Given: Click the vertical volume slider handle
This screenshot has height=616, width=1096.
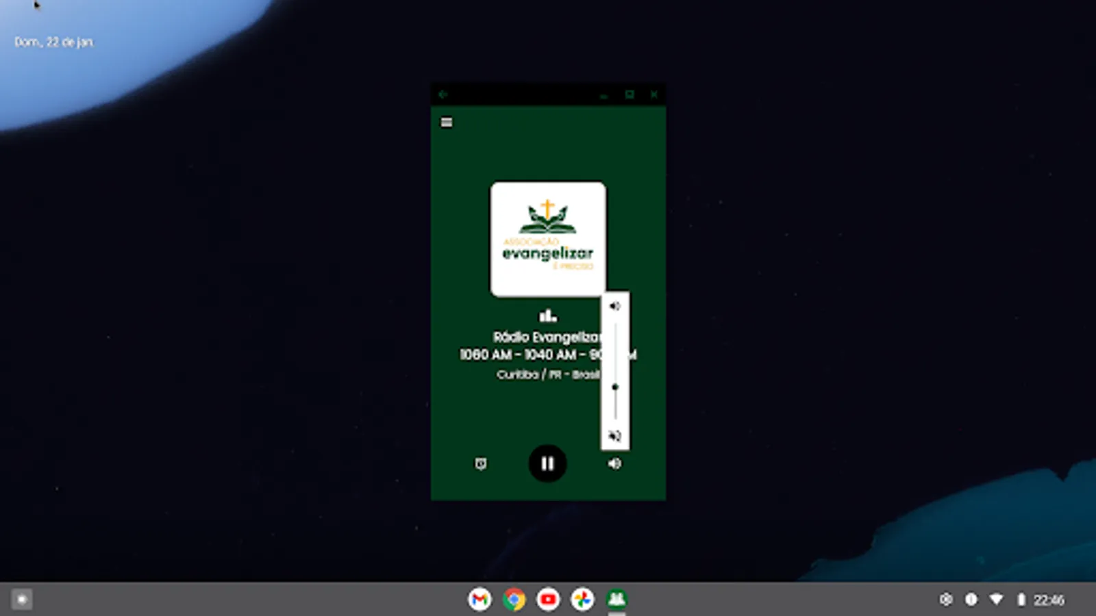Looking at the screenshot, I should click(615, 387).
